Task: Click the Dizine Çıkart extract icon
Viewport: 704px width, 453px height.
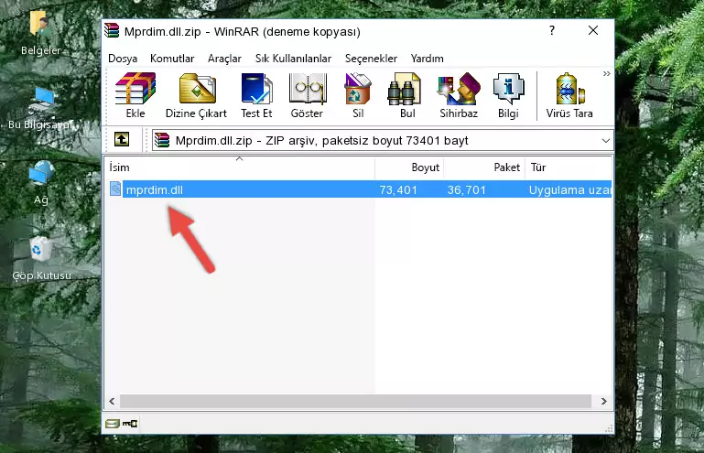Action: click(196, 95)
